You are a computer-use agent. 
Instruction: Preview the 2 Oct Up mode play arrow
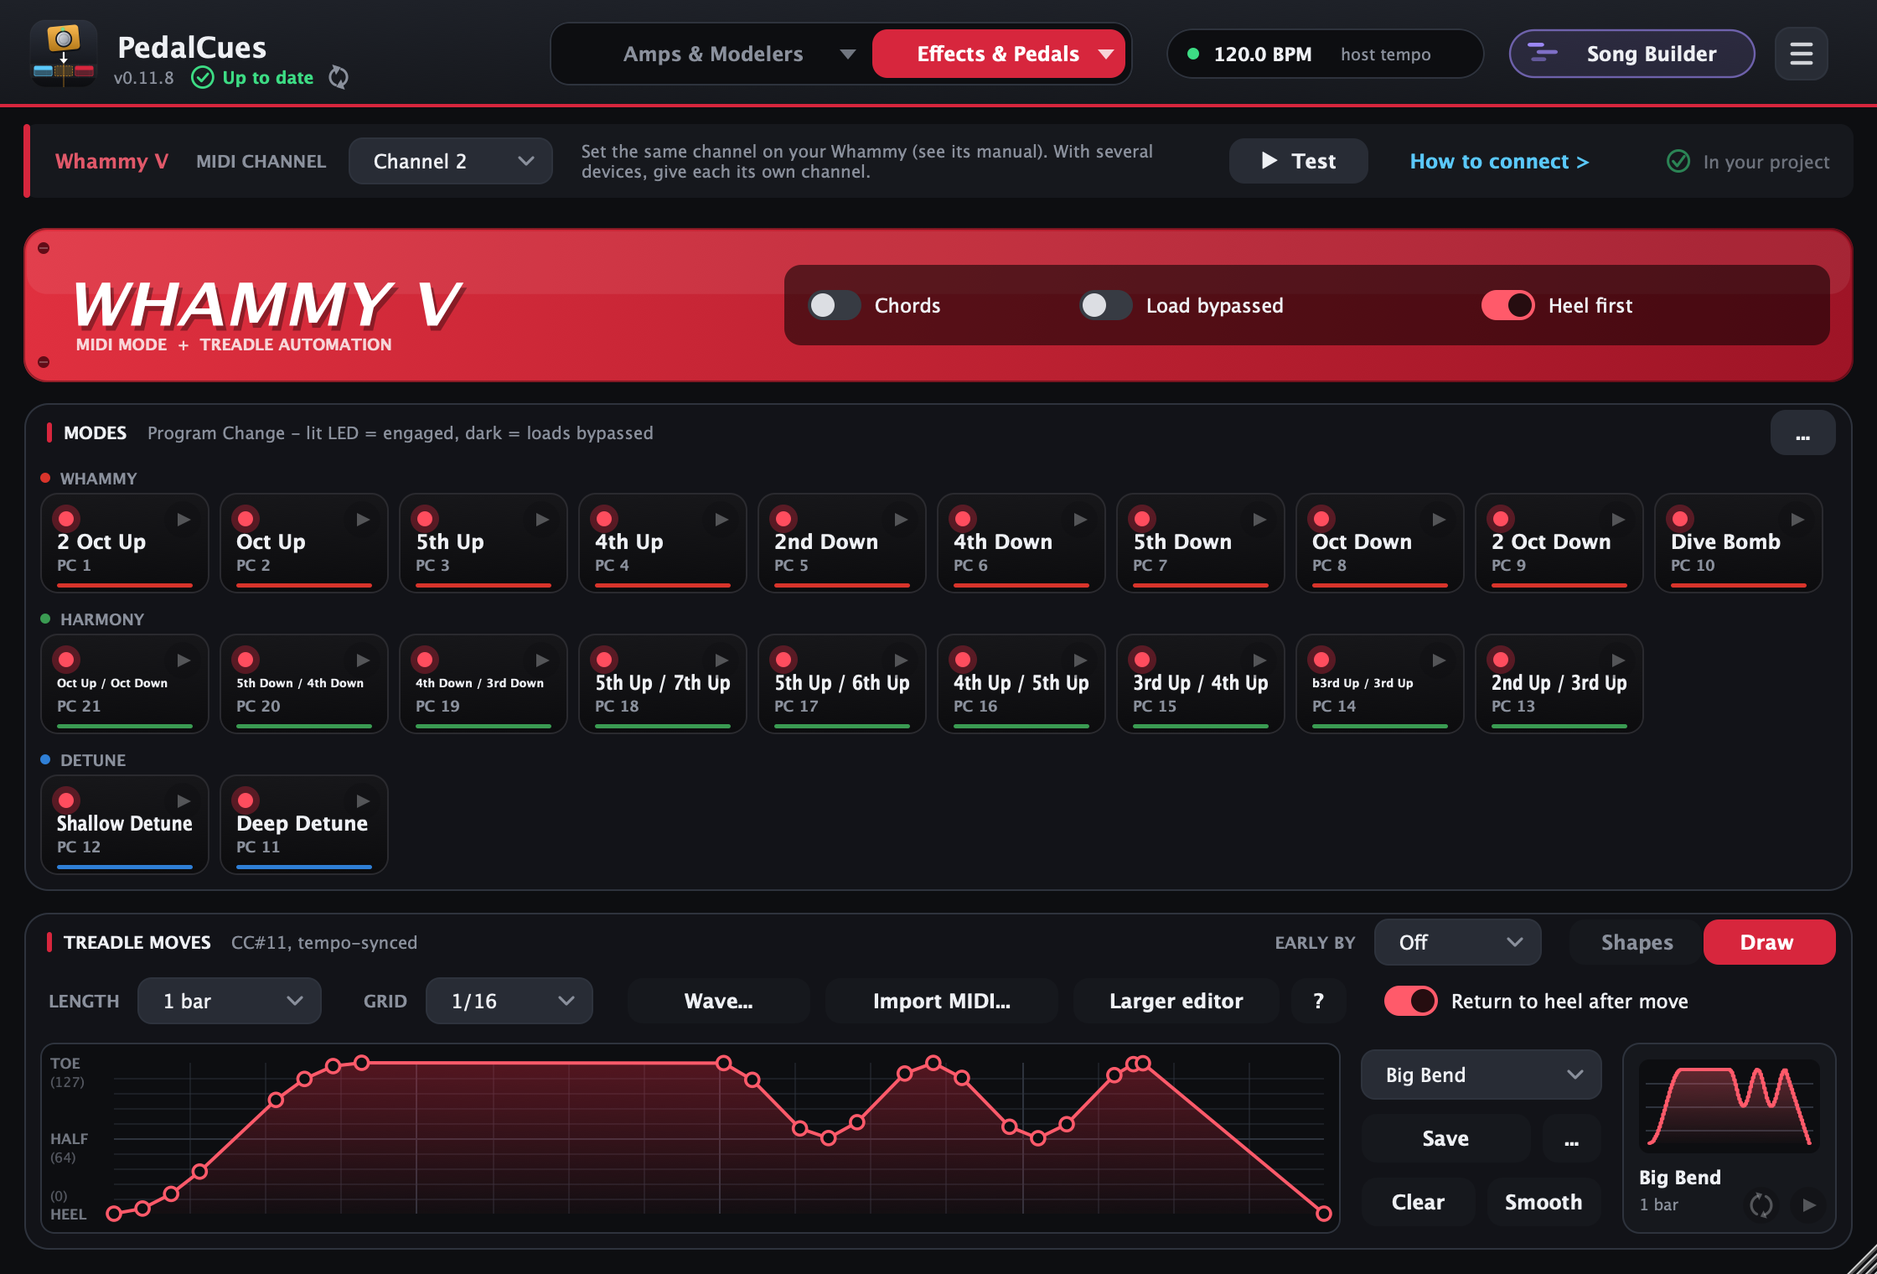pos(184,520)
